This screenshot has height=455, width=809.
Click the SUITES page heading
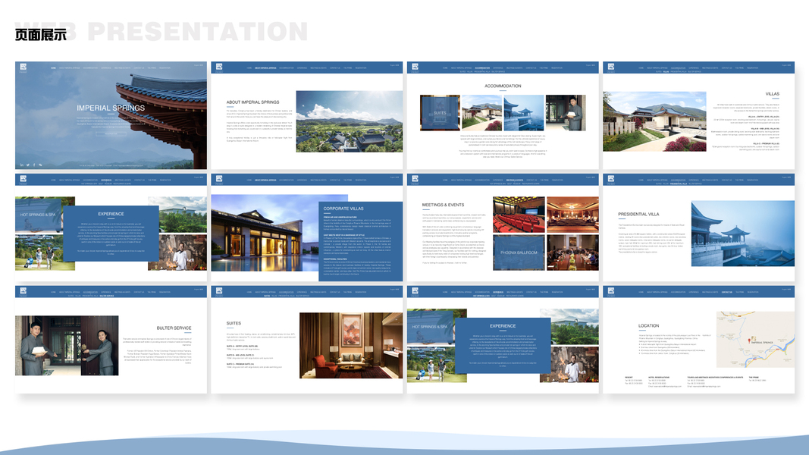(x=234, y=324)
